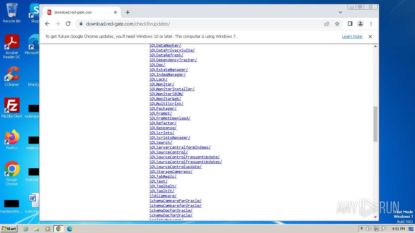Viewport: 415px width, 233px height.
Task: Open the SQLPrompt/ link
Action: [x=161, y=113]
